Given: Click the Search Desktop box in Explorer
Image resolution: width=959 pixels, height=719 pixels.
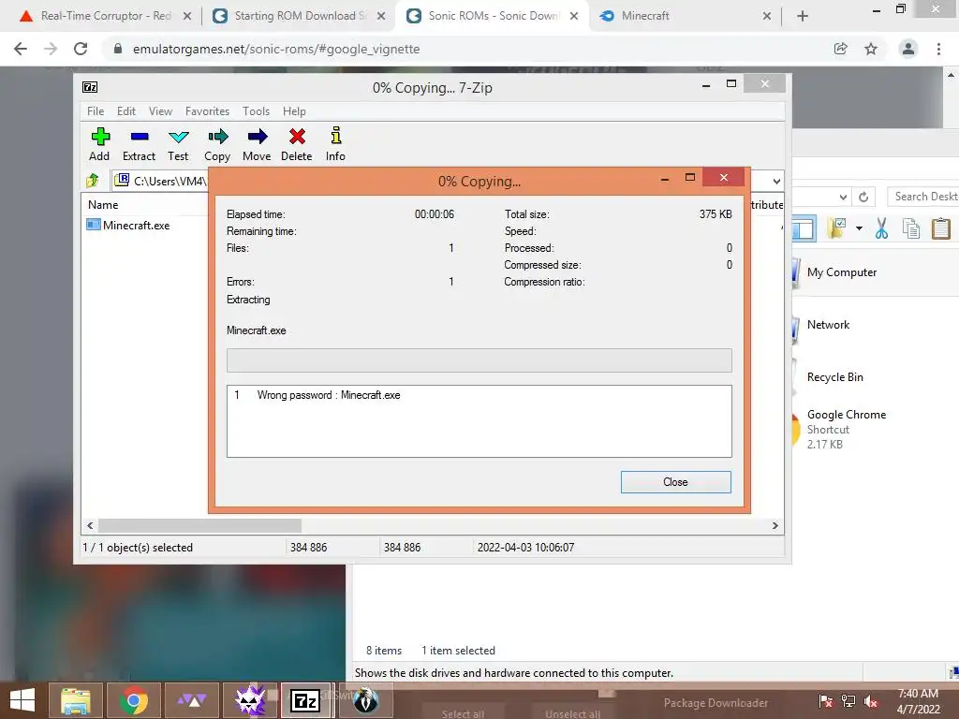Looking at the screenshot, I should point(923,197).
